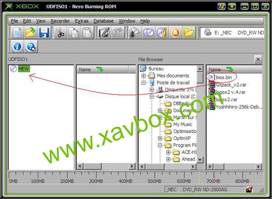This screenshot has width=272, height=199.
Task: Open the disc info icon
Action: tap(162, 33)
